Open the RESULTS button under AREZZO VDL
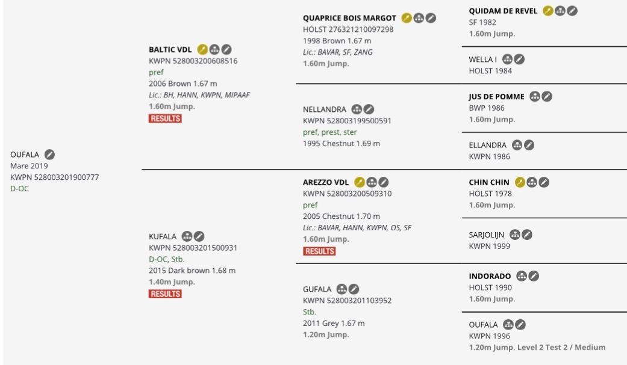The height and width of the screenshot is (365, 627). (x=319, y=251)
